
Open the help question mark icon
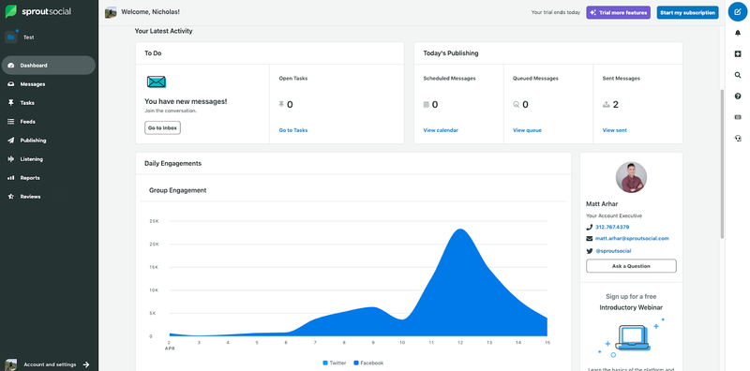coord(738,96)
